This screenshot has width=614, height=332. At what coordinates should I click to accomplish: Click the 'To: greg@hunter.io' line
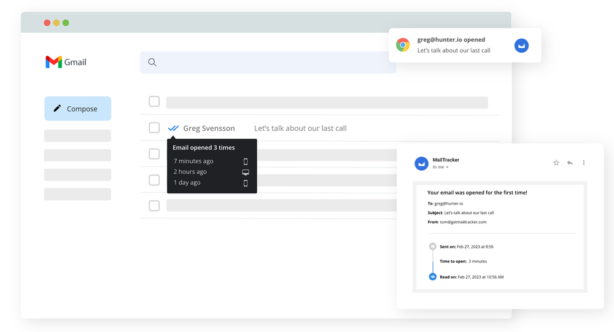(445, 204)
